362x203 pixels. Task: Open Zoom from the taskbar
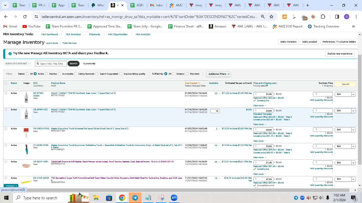(174, 198)
